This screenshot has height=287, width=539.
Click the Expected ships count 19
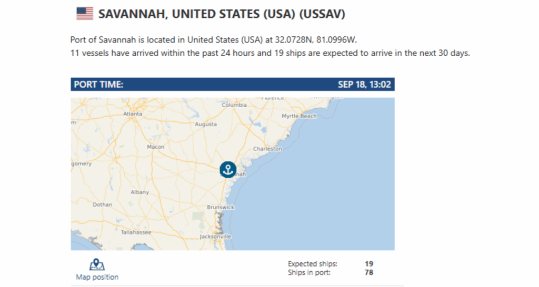pos(369,264)
